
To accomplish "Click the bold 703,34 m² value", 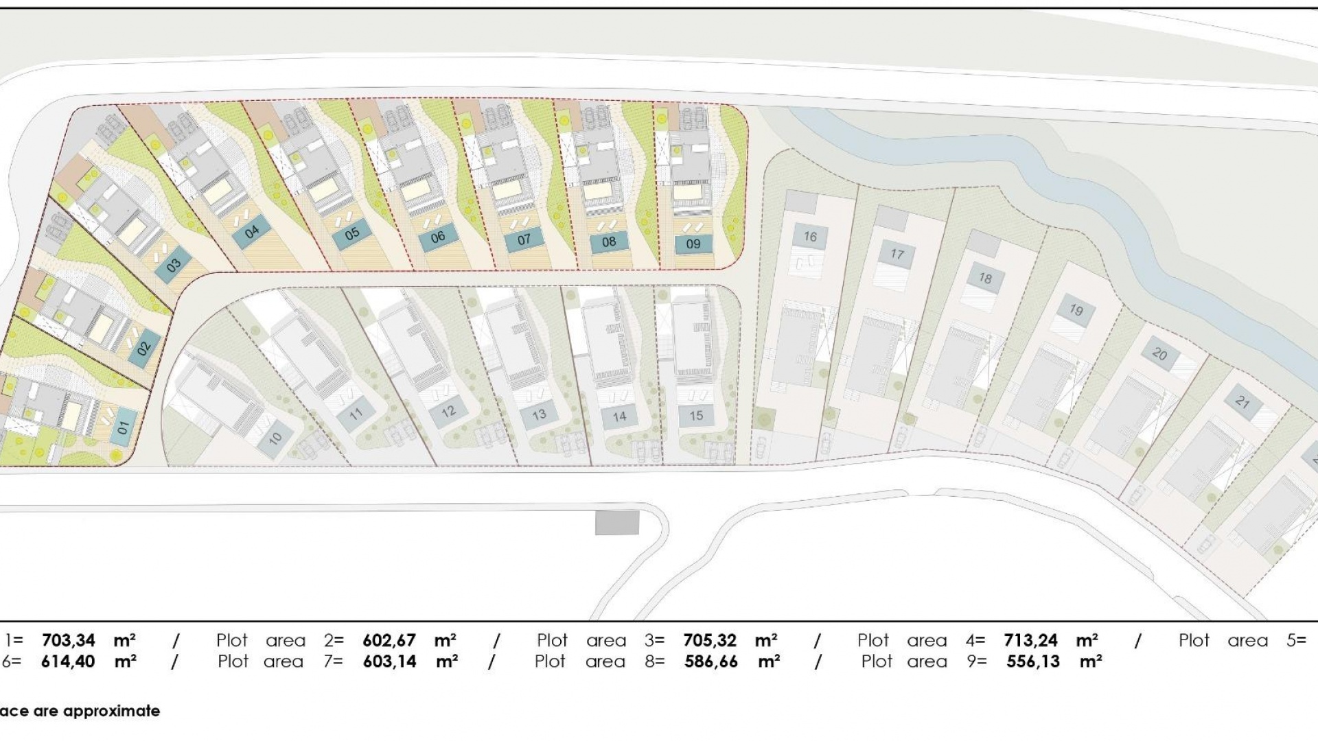I will click(69, 640).
